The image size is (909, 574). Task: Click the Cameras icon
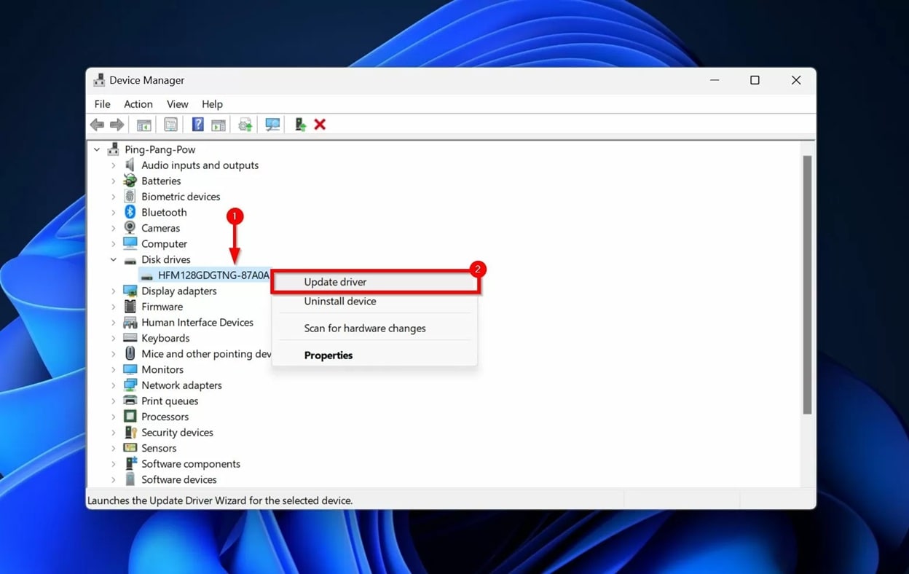pos(130,228)
